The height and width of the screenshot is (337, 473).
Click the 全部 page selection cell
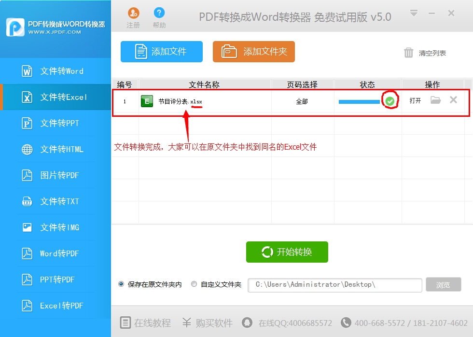pos(302,101)
